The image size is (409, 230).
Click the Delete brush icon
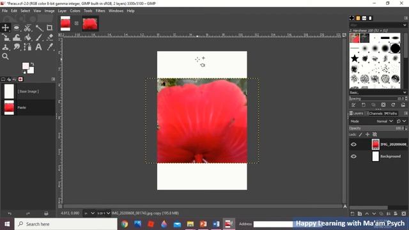(x=383, y=105)
